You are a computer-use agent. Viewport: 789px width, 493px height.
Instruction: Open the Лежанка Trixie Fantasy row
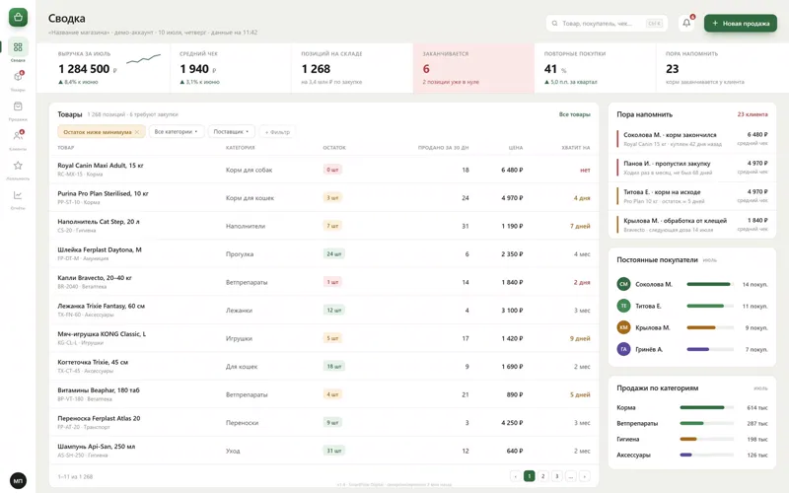[x=324, y=311]
